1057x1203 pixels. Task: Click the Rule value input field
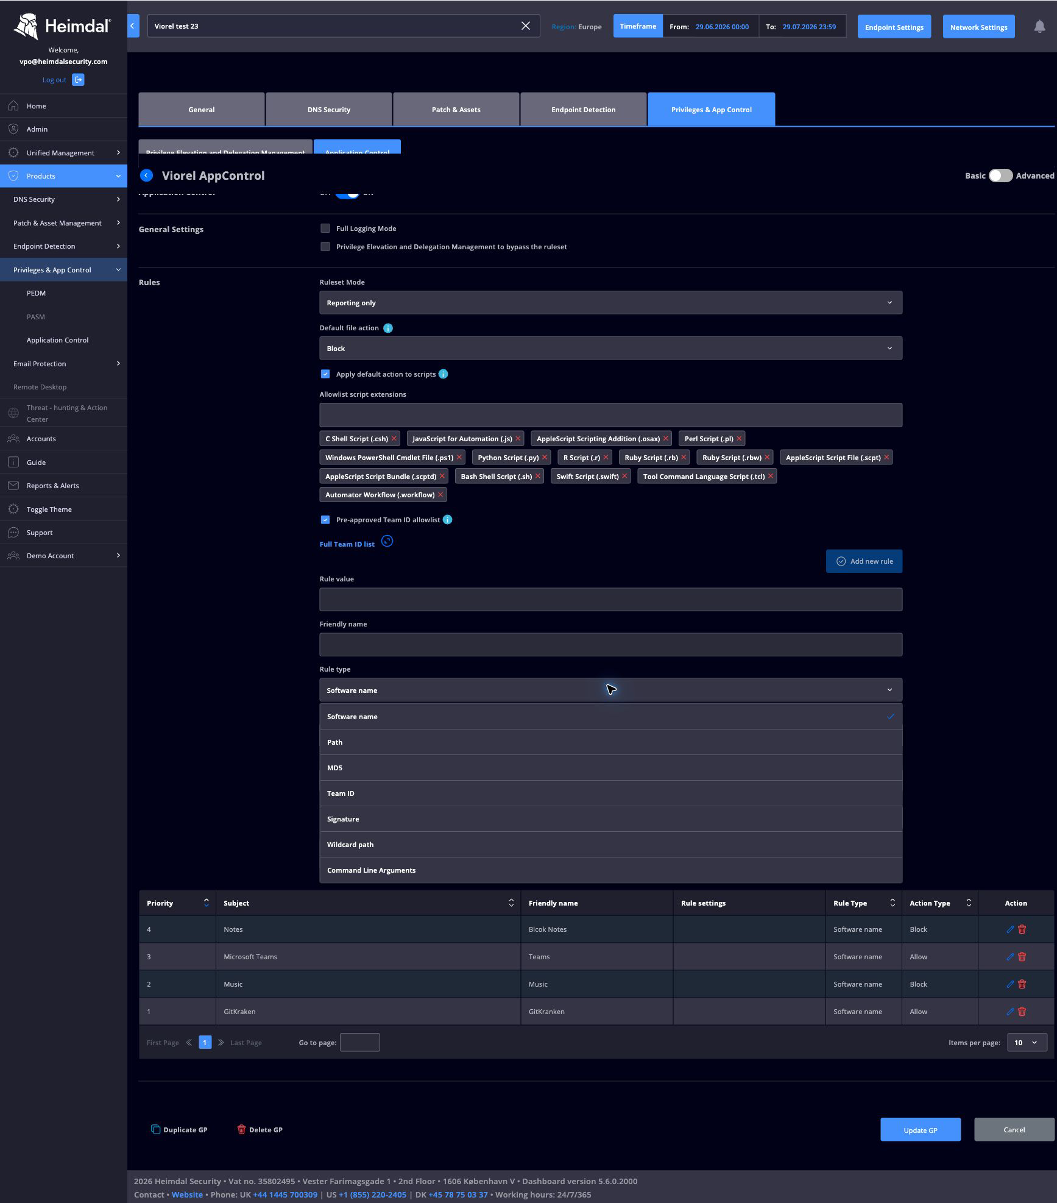(x=610, y=600)
